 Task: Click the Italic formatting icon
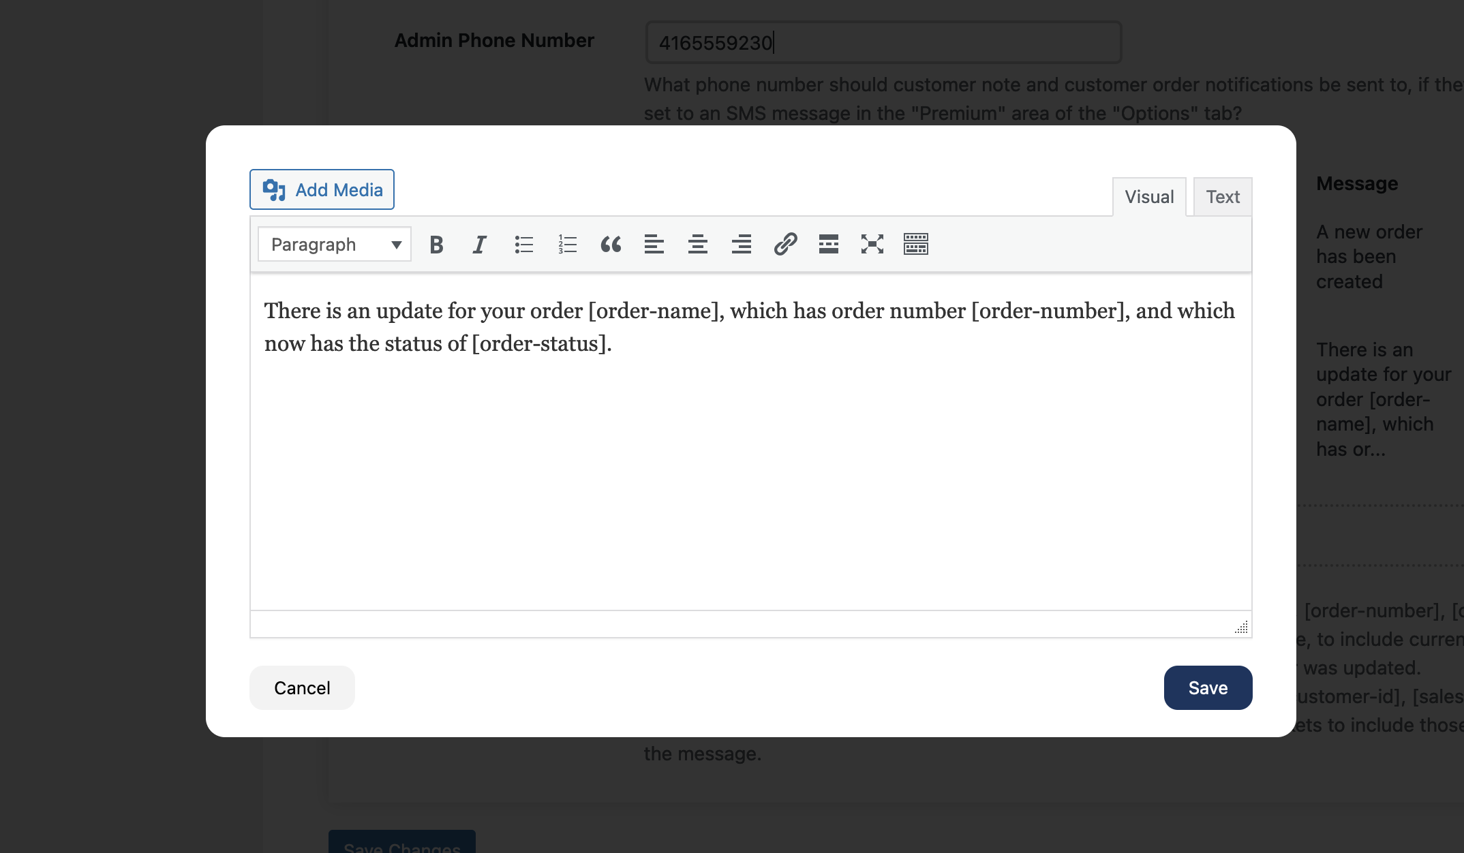(x=479, y=244)
